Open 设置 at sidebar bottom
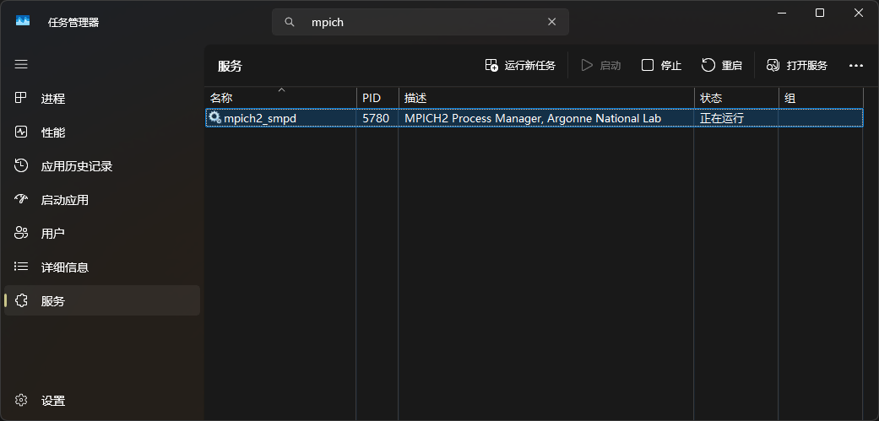The width and height of the screenshot is (879, 421). pos(102,400)
